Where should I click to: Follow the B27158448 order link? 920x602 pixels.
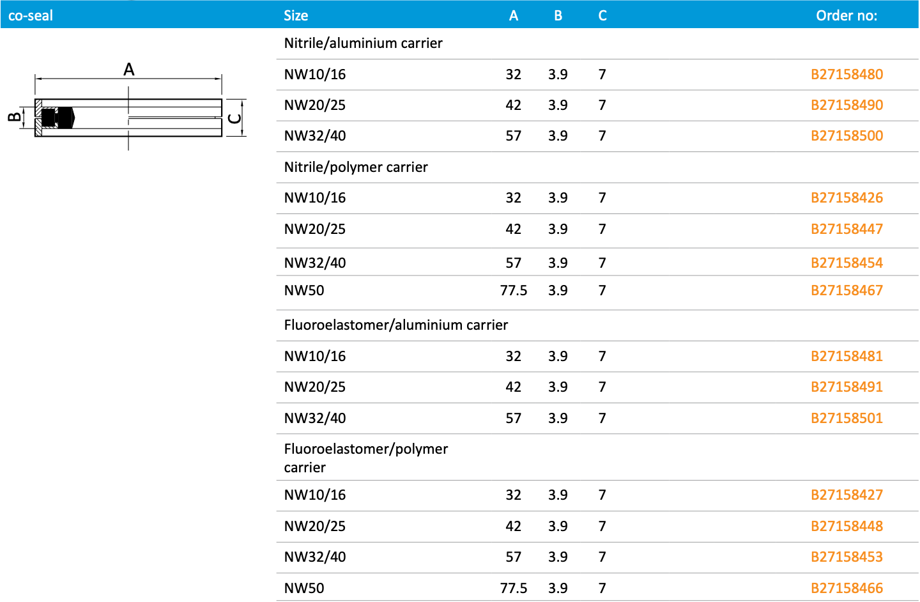pos(847,526)
